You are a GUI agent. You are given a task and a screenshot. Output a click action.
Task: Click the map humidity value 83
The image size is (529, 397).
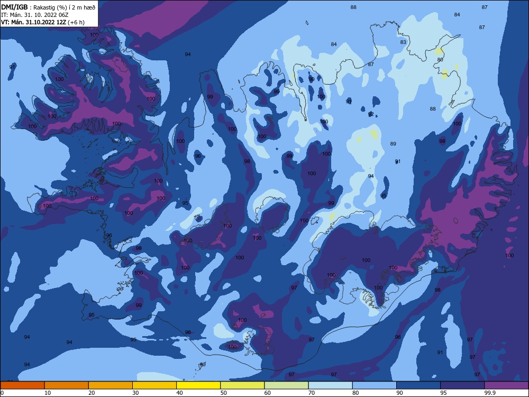[403, 42]
